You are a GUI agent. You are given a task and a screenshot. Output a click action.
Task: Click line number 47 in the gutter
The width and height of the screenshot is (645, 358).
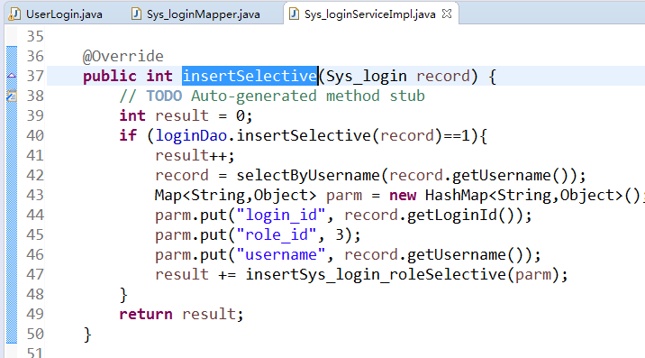coord(35,275)
